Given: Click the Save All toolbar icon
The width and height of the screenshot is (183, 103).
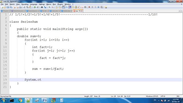Looking at the screenshot, I should pyautogui.click(x=11, y=7).
